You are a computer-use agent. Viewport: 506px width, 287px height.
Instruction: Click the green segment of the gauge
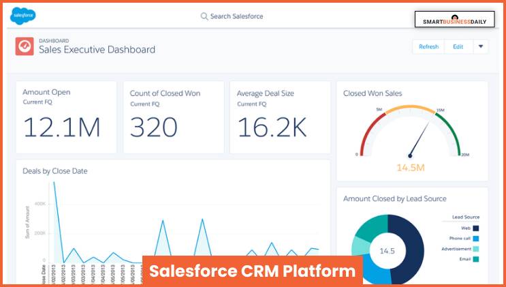tap(450, 132)
